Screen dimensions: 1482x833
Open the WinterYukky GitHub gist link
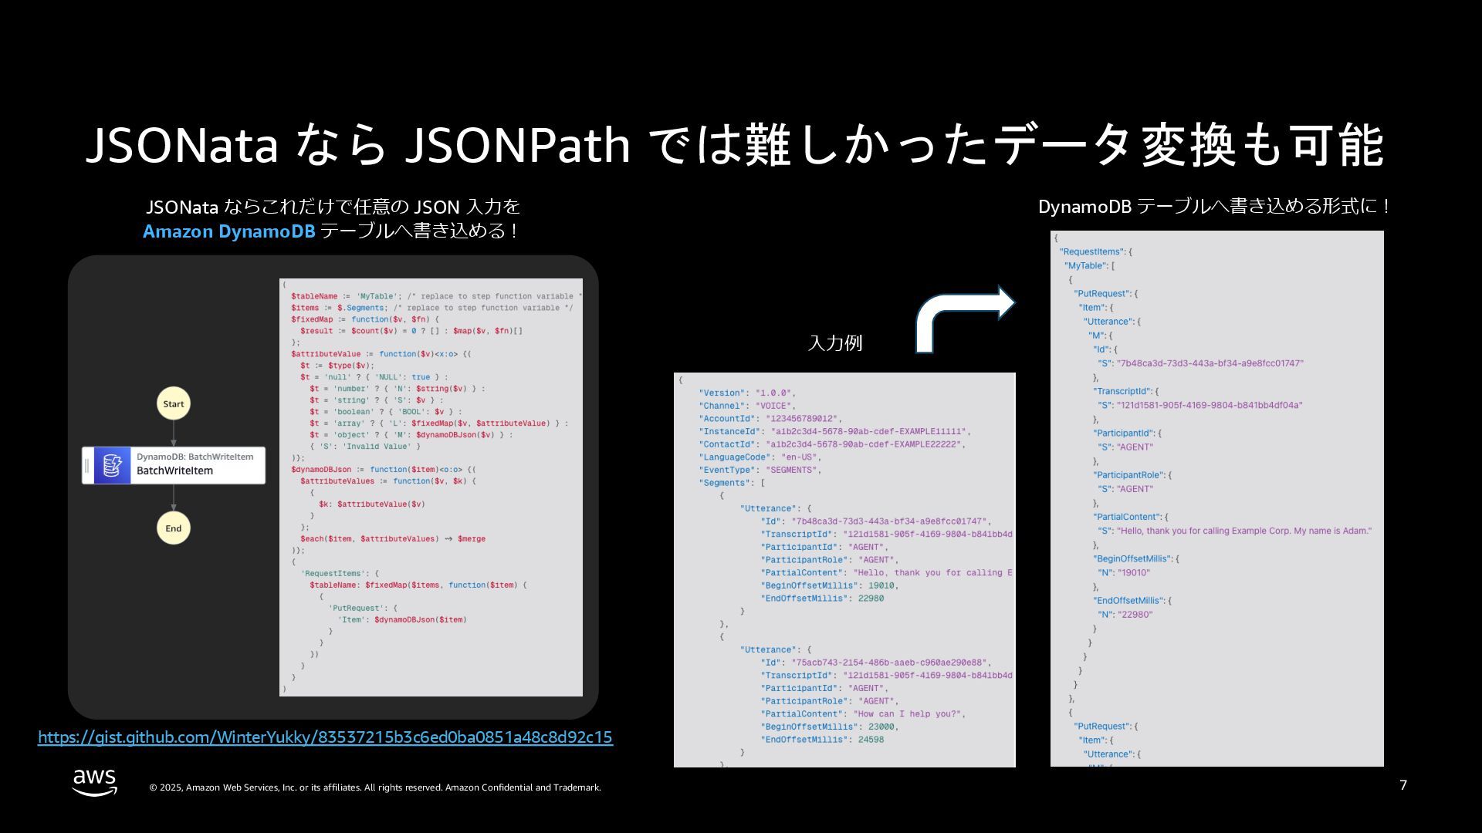pyautogui.click(x=325, y=737)
